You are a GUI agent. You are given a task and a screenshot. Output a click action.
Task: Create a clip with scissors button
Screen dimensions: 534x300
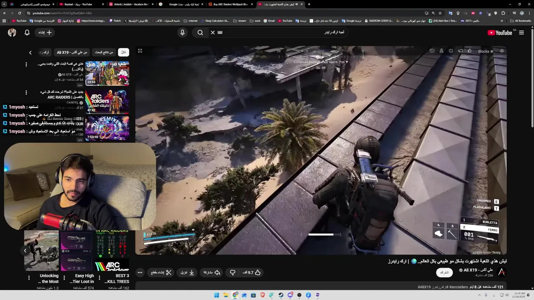[161, 272]
